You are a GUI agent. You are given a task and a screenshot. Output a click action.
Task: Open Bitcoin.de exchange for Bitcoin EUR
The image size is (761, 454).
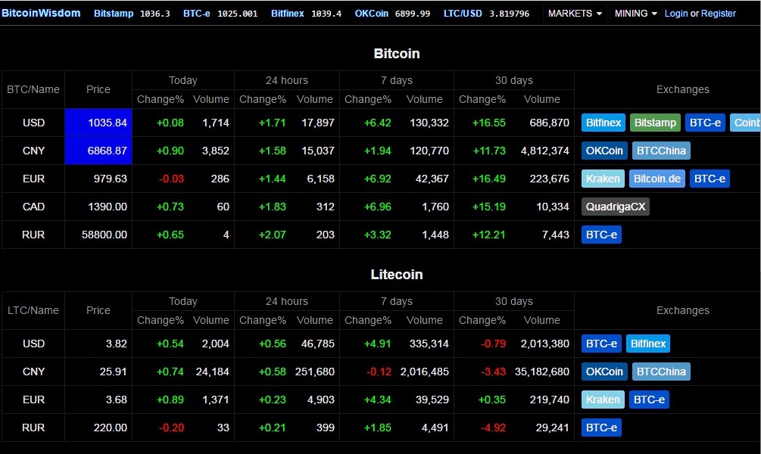[657, 179]
